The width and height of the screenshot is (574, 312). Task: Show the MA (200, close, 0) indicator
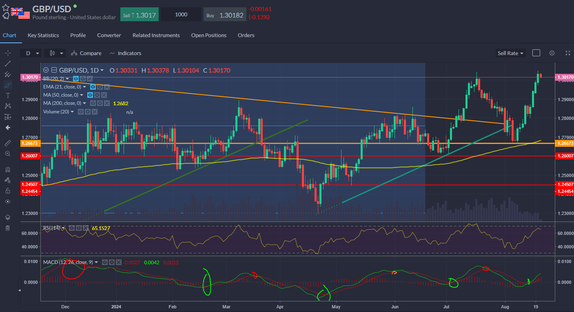point(93,103)
